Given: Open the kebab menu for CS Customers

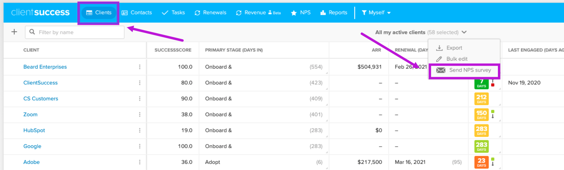Looking at the screenshot, I should pos(139,98).
